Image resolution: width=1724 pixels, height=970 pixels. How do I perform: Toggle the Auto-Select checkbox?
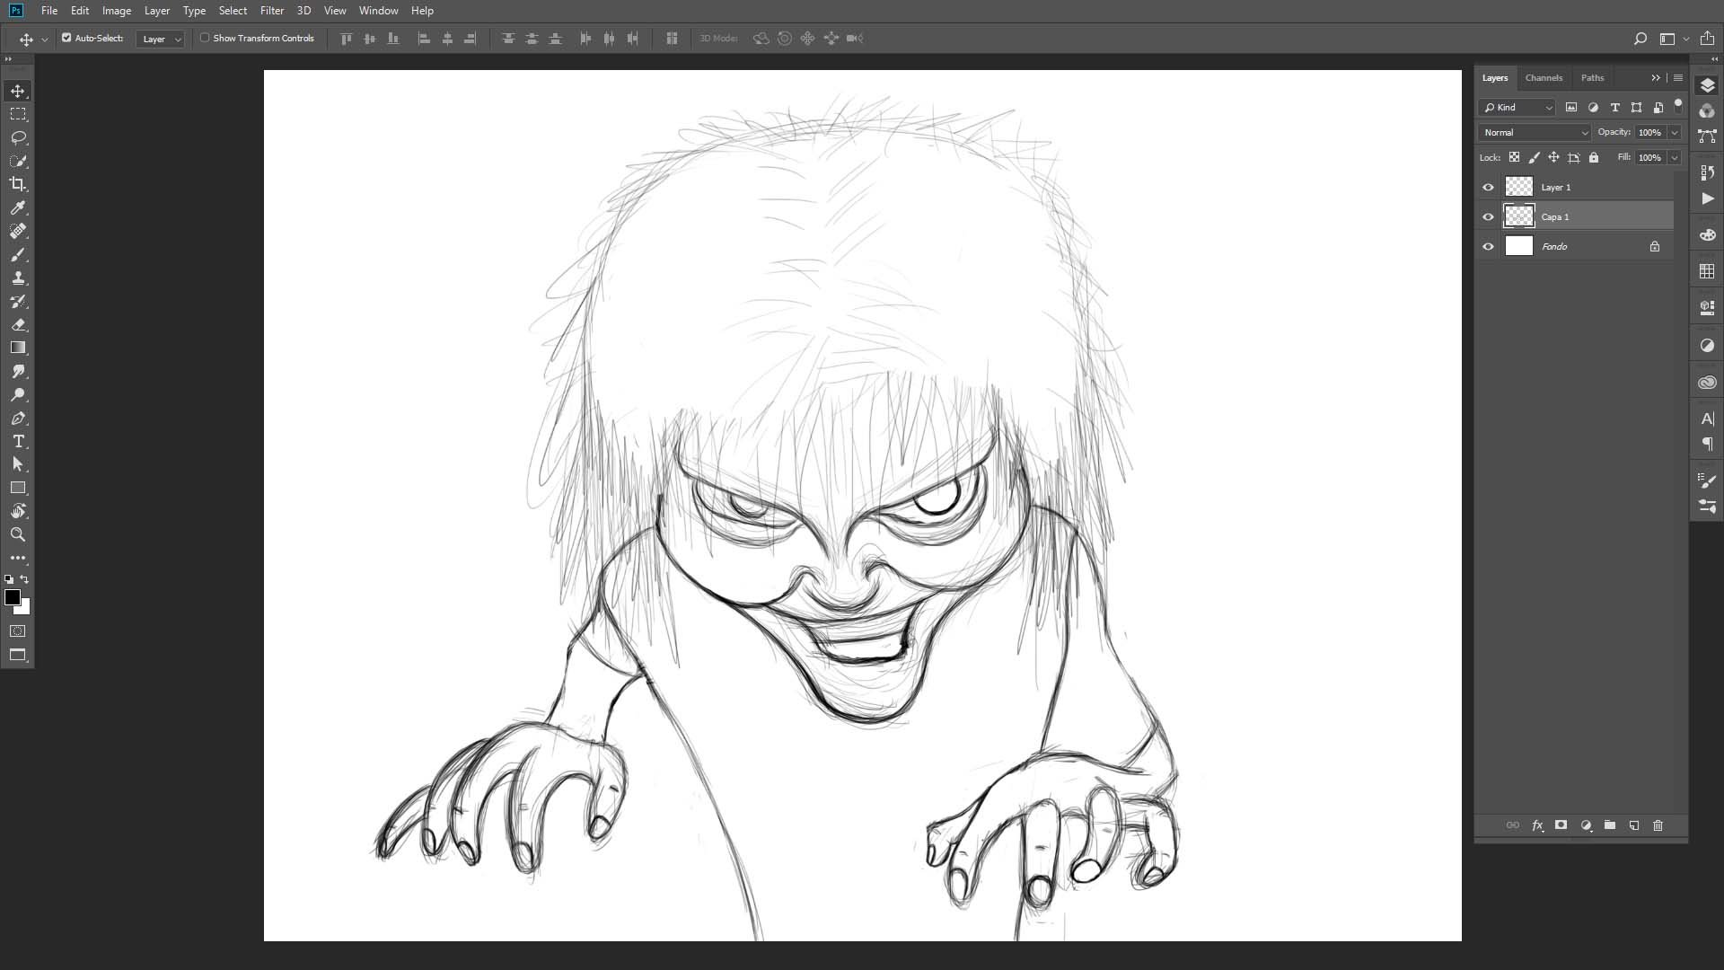[66, 38]
